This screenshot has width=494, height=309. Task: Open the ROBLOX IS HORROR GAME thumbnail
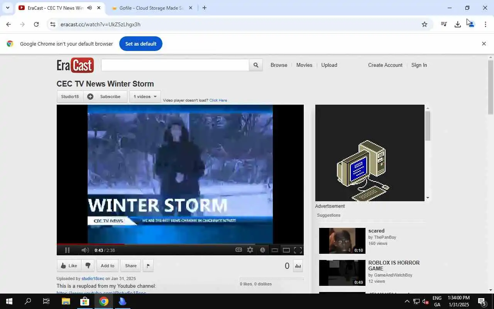[342, 273]
